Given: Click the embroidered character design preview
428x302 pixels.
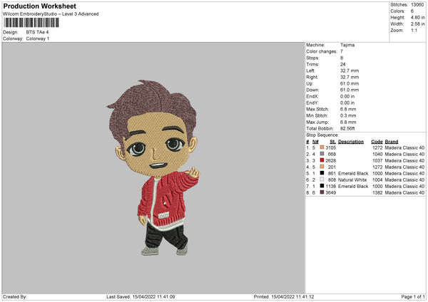Looking at the screenshot, I should point(154,167).
